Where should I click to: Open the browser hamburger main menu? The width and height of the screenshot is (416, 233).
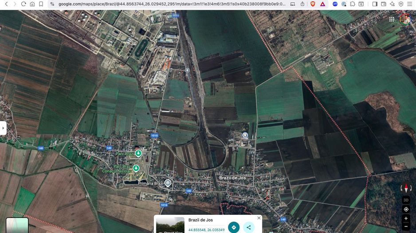click(x=410, y=4)
